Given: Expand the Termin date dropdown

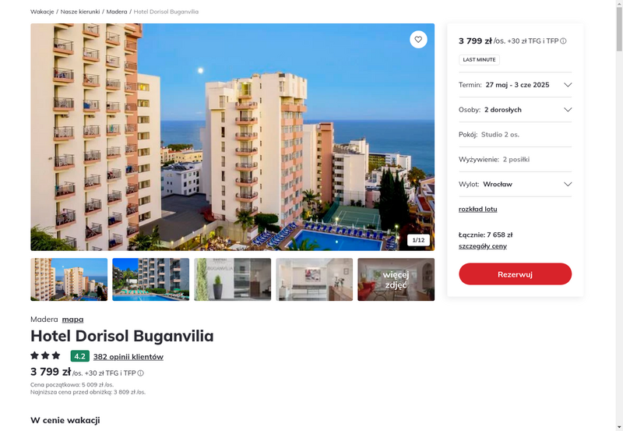Looking at the screenshot, I should tap(515, 85).
